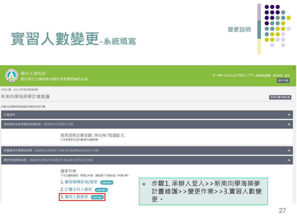Click the 申請件數 badge beside 實習人數變更
Image resolution: width=297 pixels, height=223 pixels.
97,197
